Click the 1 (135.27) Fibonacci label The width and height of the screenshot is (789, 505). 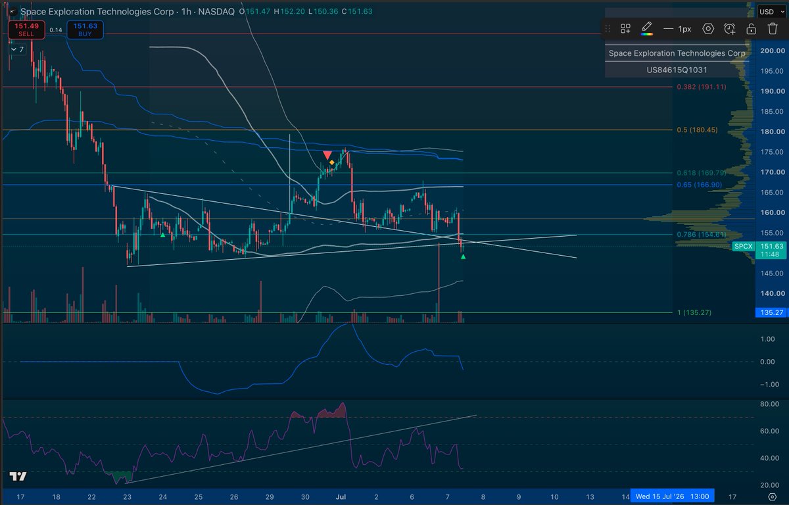click(694, 312)
